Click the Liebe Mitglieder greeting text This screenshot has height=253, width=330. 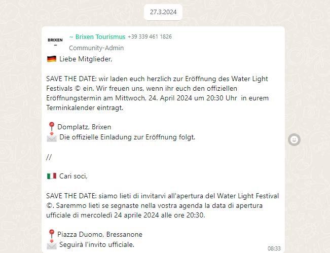(x=86, y=59)
